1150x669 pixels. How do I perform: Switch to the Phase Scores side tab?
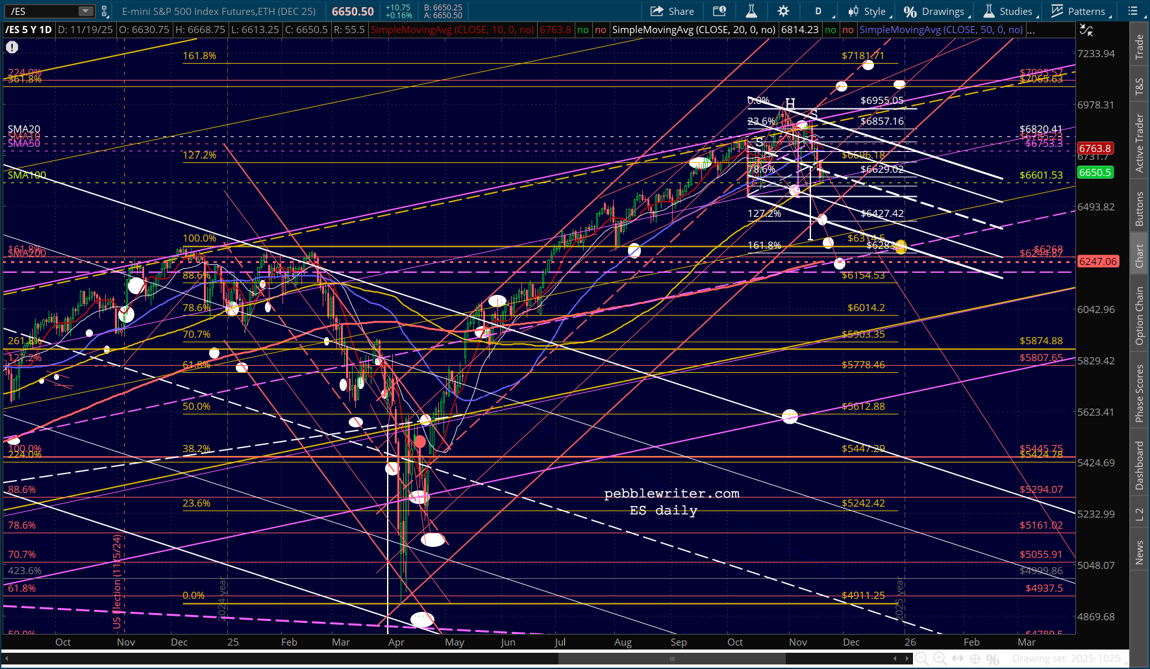click(1139, 393)
